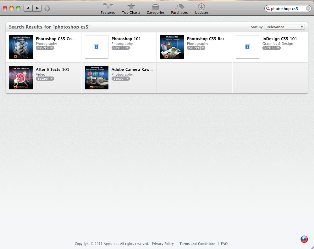Viewport: 314px width, 249px height.
Task: Expand price options arrow for After Effects 101
Action: pyautogui.click(x=52, y=79)
